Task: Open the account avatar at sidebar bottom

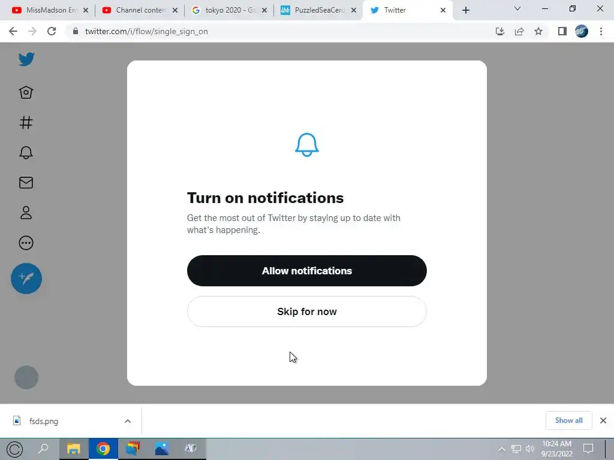Action: tap(26, 377)
